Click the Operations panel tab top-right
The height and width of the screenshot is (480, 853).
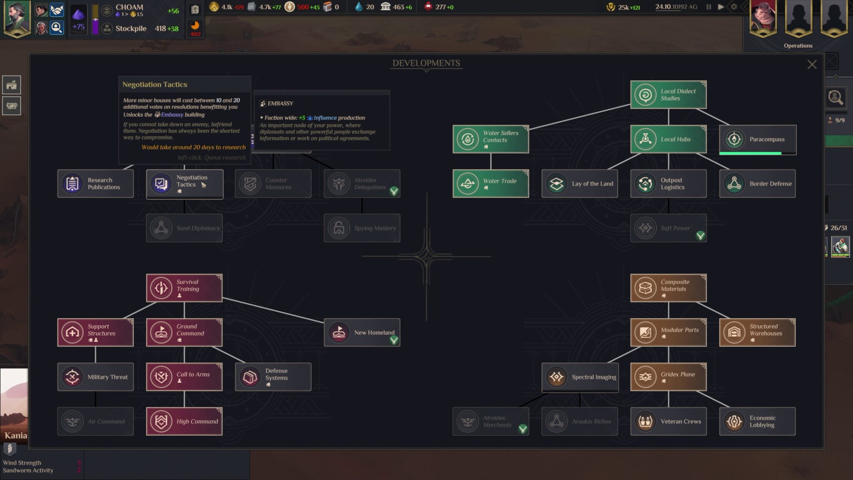(798, 45)
